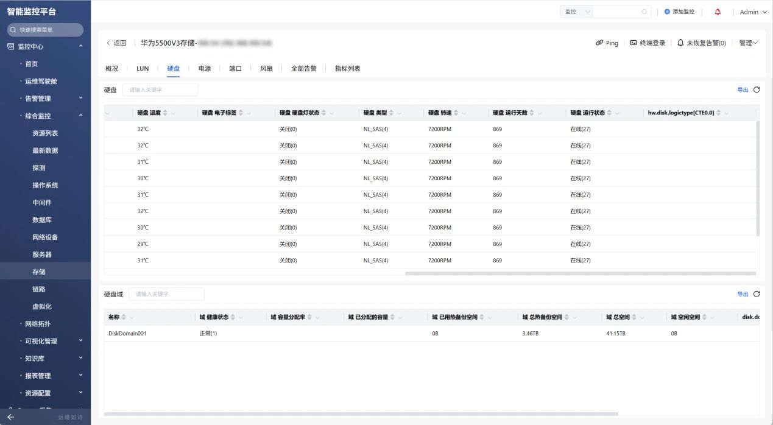
Task: Refresh the 硬盘 table
Action: [757, 90]
